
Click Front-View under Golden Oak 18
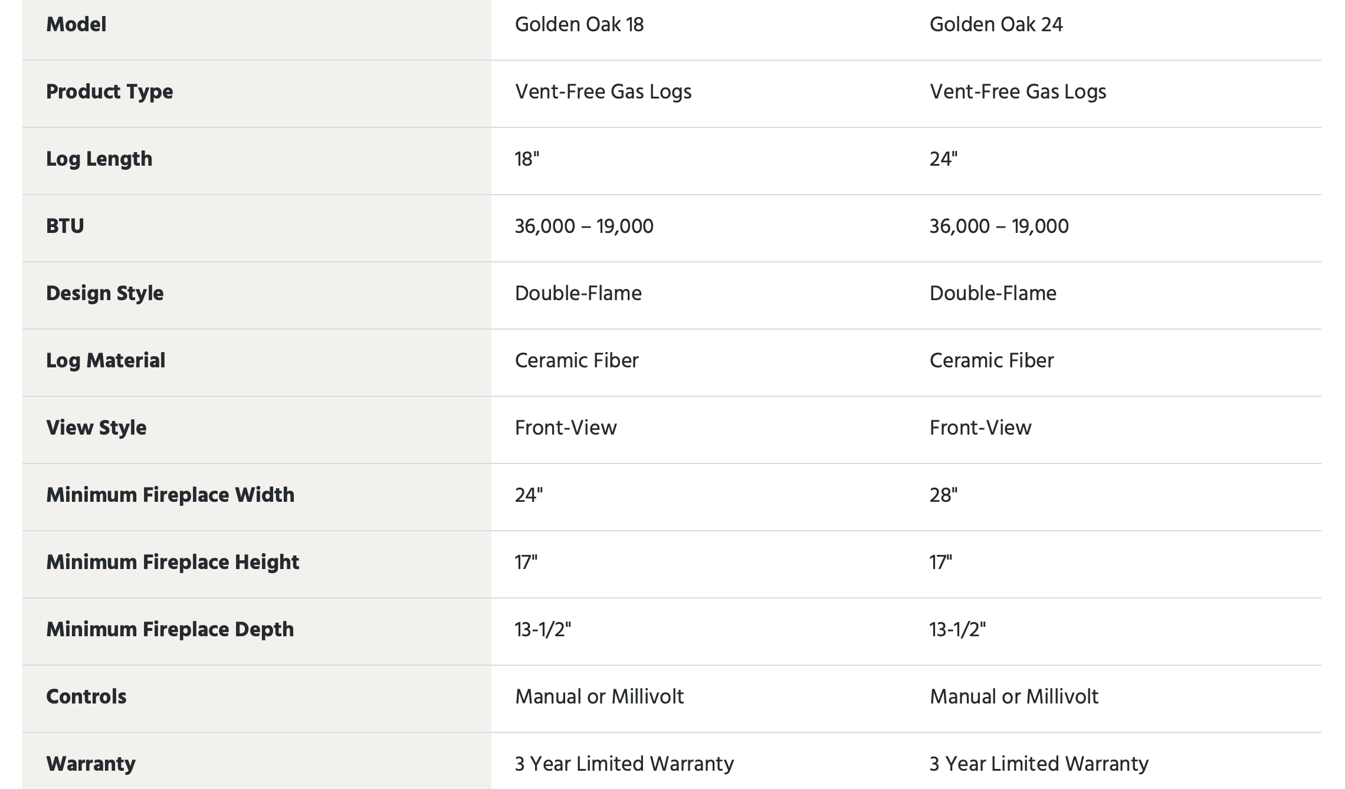click(566, 428)
